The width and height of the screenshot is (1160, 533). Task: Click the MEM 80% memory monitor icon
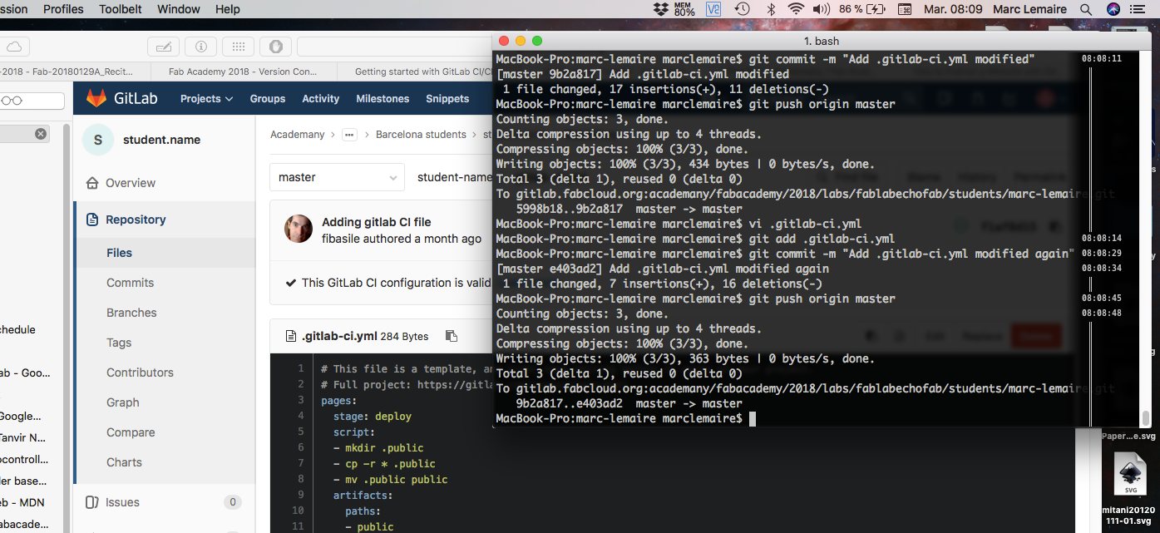[x=684, y=9]
